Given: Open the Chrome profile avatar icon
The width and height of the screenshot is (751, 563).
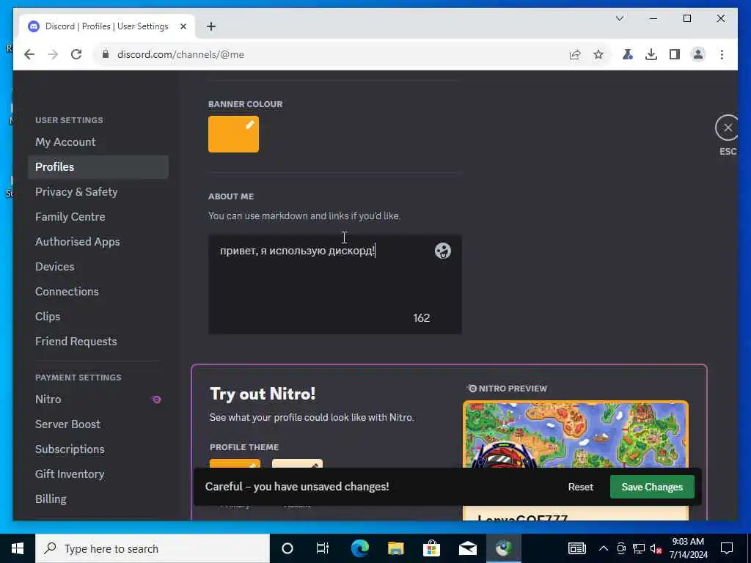Looking at the screenshot, I should (698, 54).
